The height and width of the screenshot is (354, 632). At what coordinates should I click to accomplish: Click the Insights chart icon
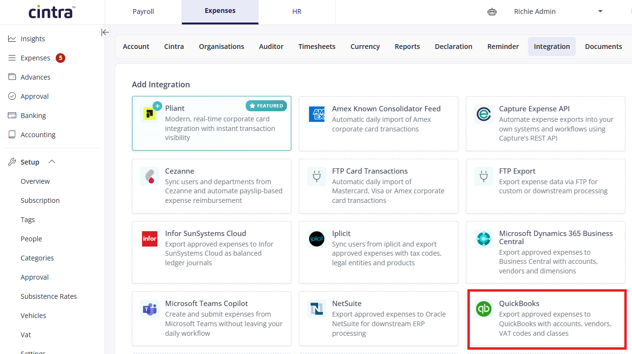(12, 38)
